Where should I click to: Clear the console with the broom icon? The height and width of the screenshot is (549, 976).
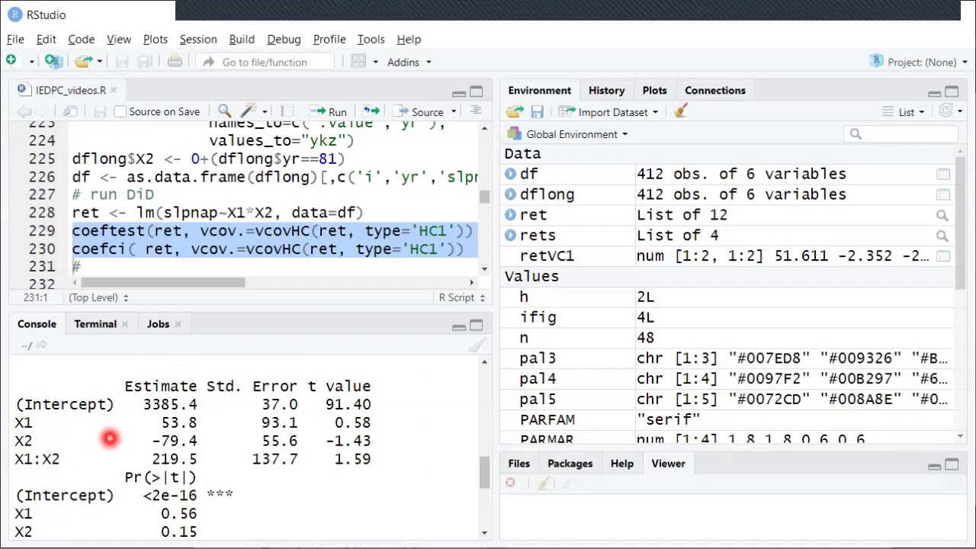coord(477,346)
